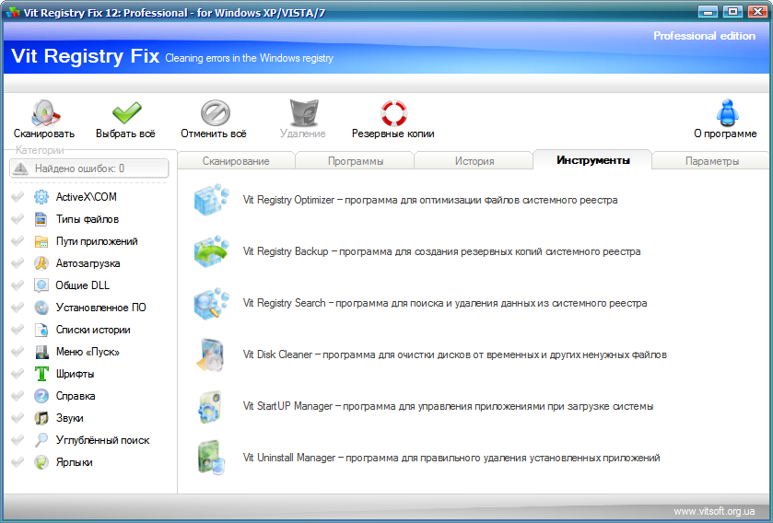Toggle the Ярлыки category checkmark
The image size is (773, 523).
coord(17,462)
